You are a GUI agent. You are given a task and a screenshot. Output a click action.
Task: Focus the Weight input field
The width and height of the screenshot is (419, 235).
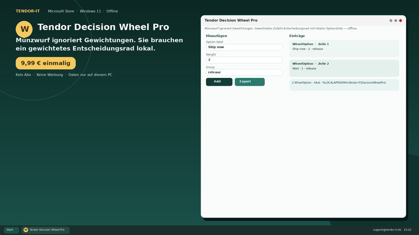click(244, 60)
